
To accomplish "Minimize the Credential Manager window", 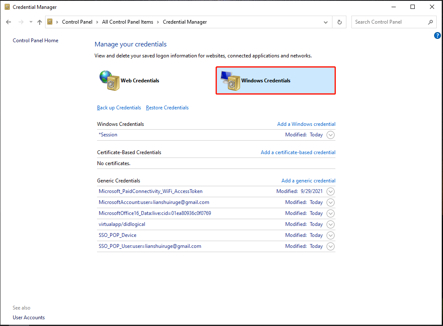I will (x=394, y=7).
